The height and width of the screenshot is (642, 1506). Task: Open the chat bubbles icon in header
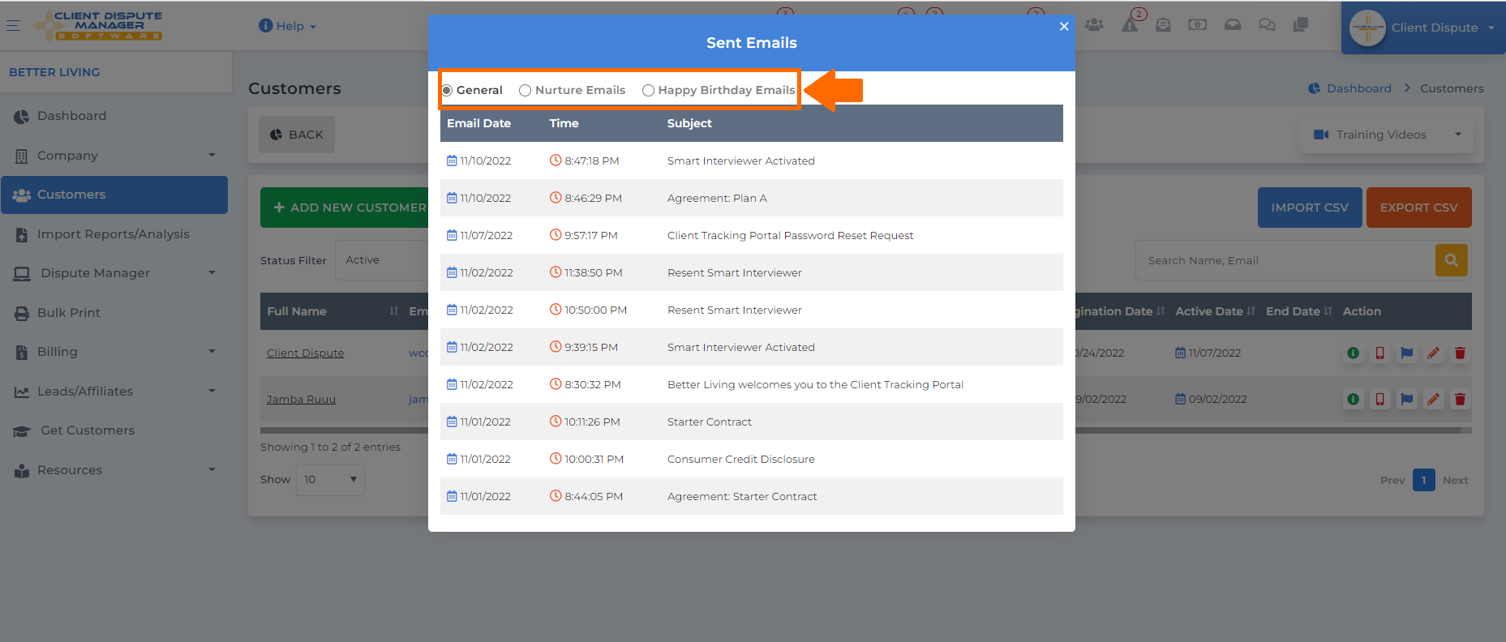tap(1267, 25)
